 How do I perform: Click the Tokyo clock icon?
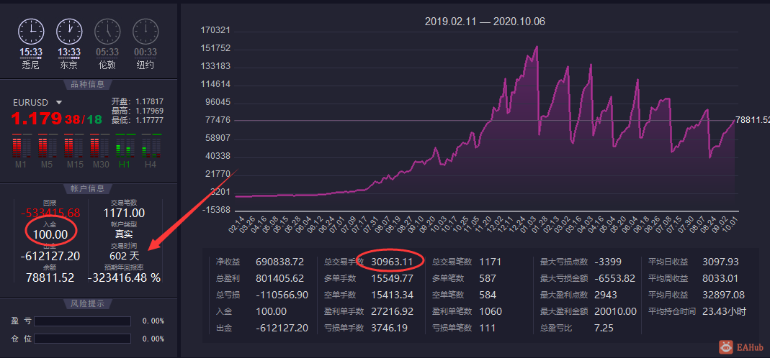68,32
